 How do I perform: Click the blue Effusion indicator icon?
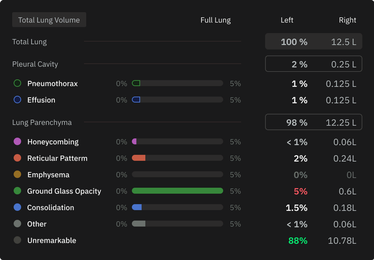pyautogui.click(x=18, y=100)
